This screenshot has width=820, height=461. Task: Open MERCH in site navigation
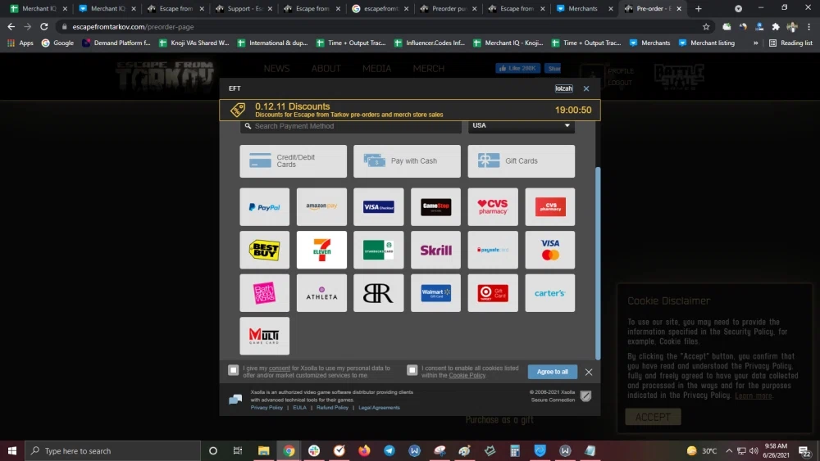tap(428, 69)
